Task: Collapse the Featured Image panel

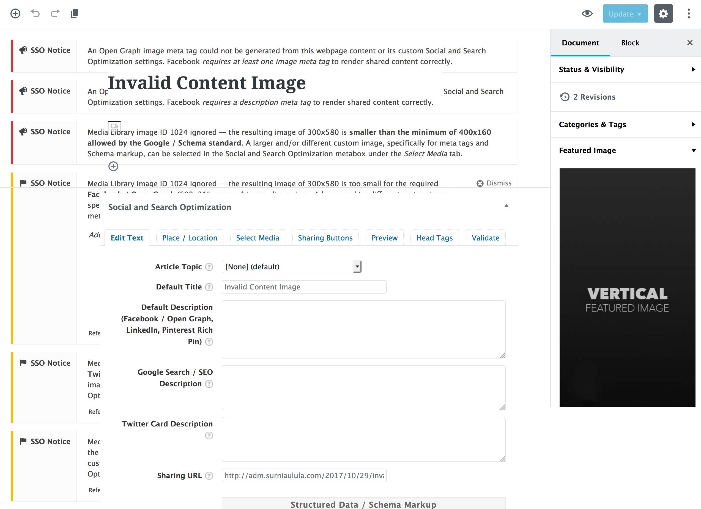Action: click(626, 150)
